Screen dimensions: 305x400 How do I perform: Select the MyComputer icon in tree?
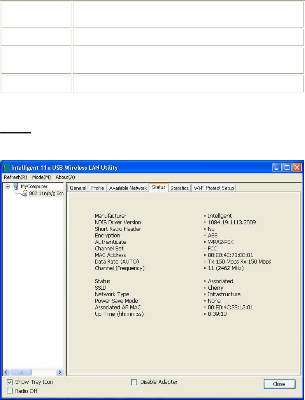click(16, 187)
